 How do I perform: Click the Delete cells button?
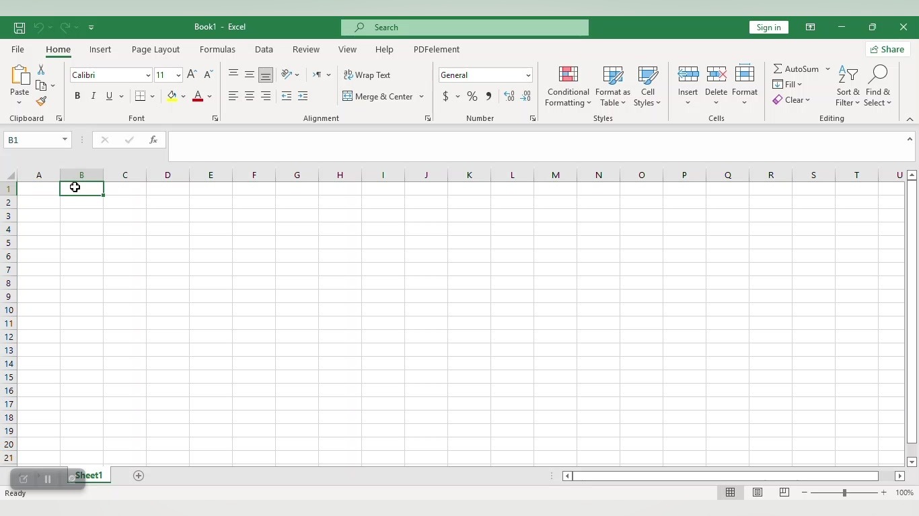point(716,86)
